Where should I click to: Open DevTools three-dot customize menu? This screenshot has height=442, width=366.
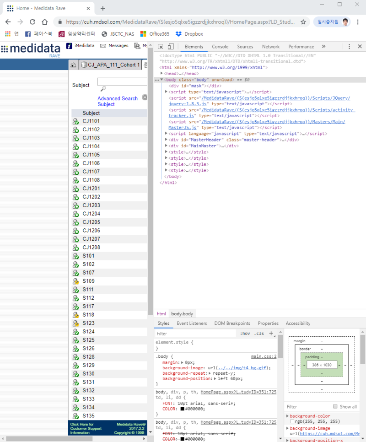(349, 47)
